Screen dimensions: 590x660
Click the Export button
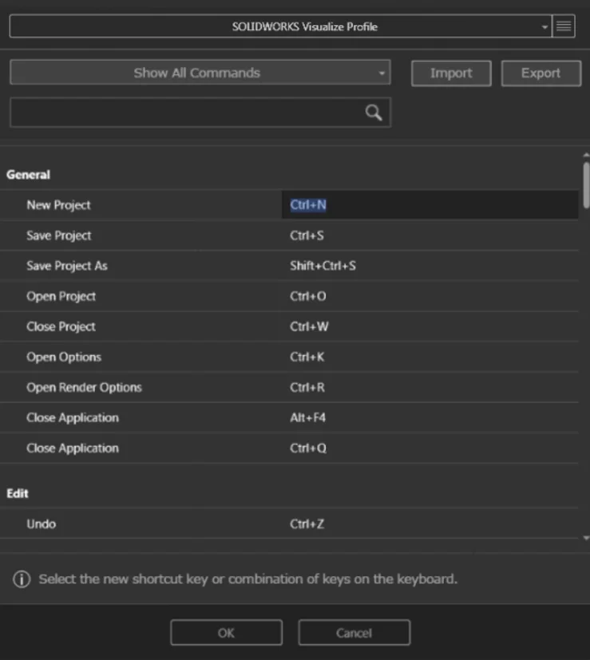pos(541,73)
